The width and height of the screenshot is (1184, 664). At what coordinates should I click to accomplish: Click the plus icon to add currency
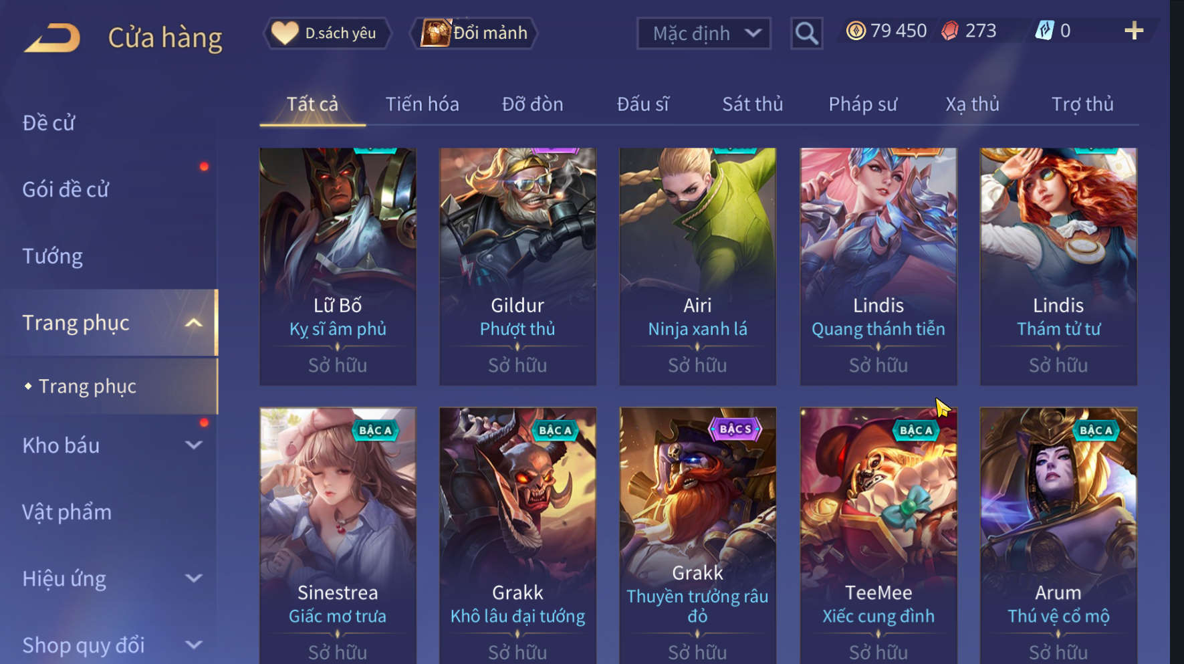1134,31
